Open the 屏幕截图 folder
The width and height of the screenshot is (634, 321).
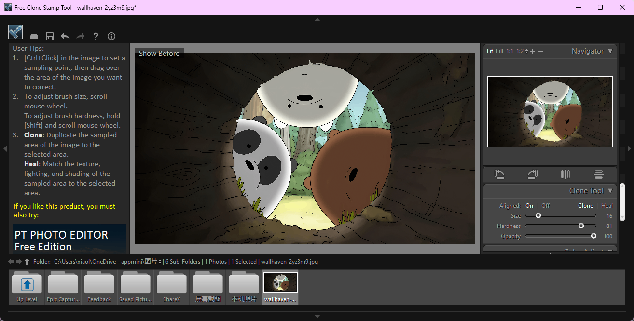[208, 287]
